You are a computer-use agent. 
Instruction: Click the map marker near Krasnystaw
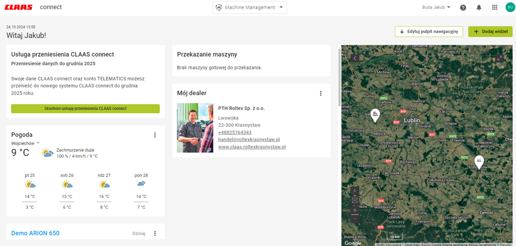[x=479, y=161]
